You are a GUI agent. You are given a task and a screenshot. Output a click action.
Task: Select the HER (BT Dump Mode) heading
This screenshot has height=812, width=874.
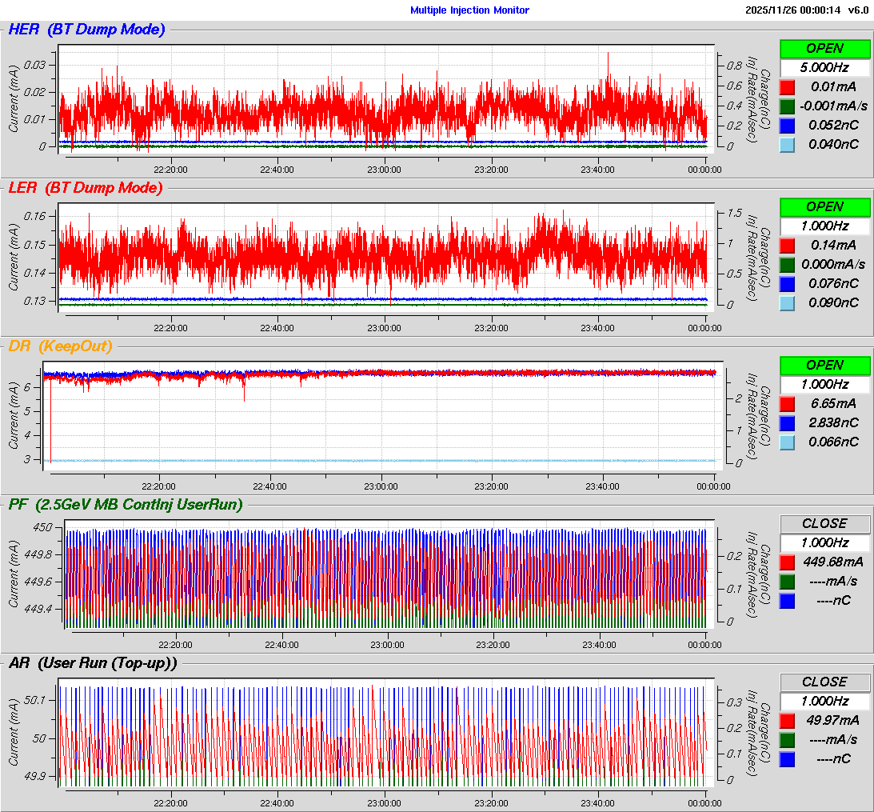(x=86, y=30)
